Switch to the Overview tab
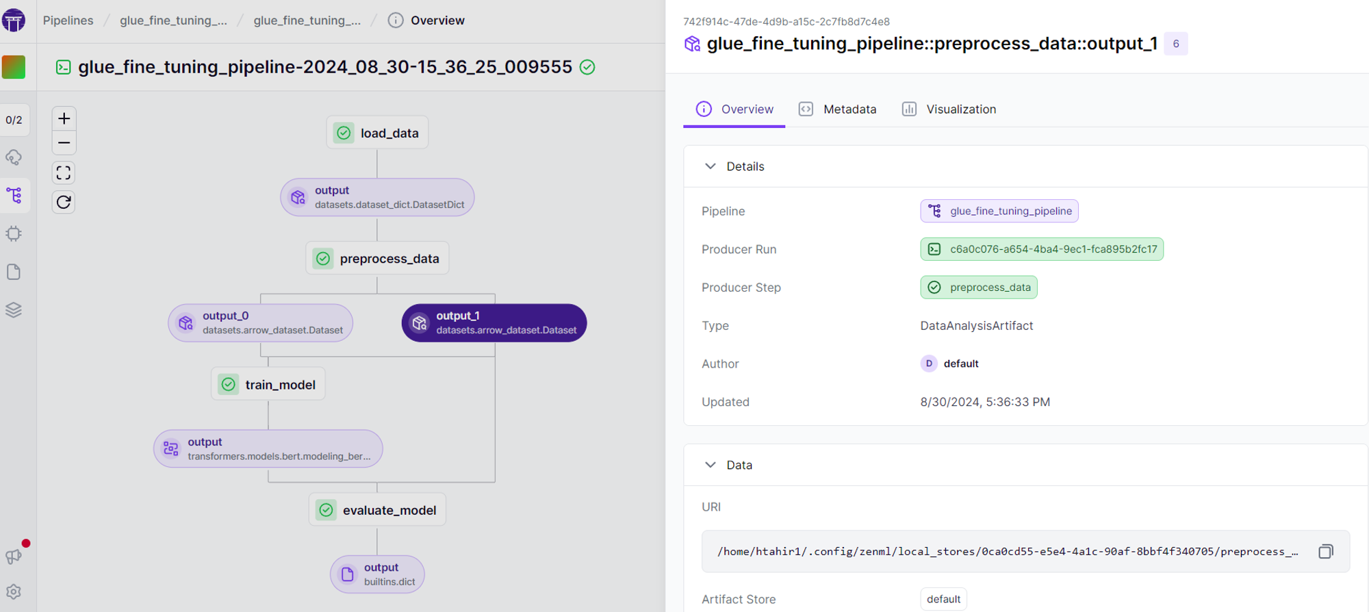This screenshot has width=1369, height=612. tap(734, 110)
